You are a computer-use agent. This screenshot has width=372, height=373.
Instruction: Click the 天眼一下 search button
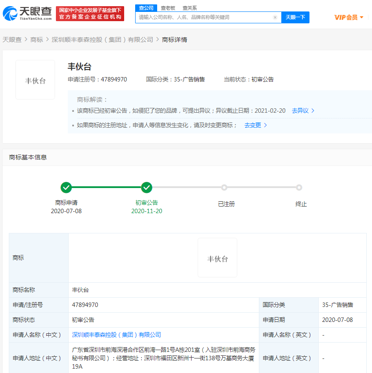click(x=295, y=17)
